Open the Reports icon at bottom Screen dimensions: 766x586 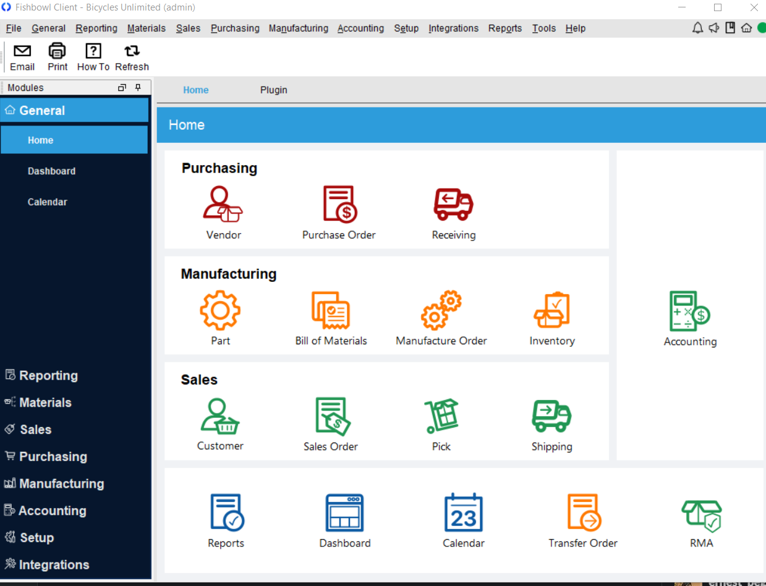[x=227, y=512]
